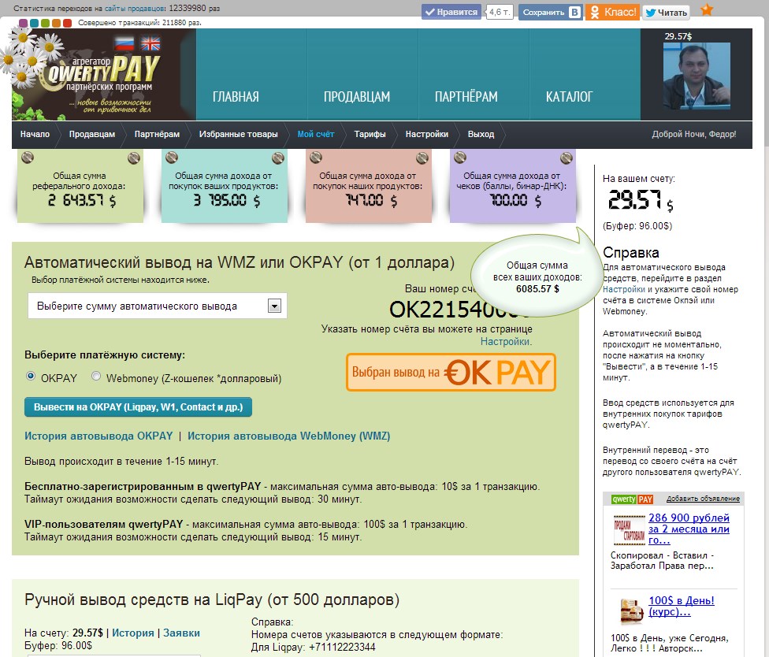The image size is (769, 657).
Task: Click 'Добавить объявление' ad link
Action: click(x=703, y=499)
